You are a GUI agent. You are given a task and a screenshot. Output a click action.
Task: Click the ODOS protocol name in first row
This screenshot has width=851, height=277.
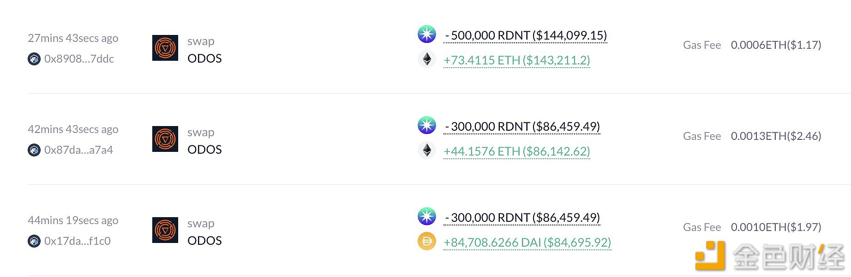[x=204, y=58]
